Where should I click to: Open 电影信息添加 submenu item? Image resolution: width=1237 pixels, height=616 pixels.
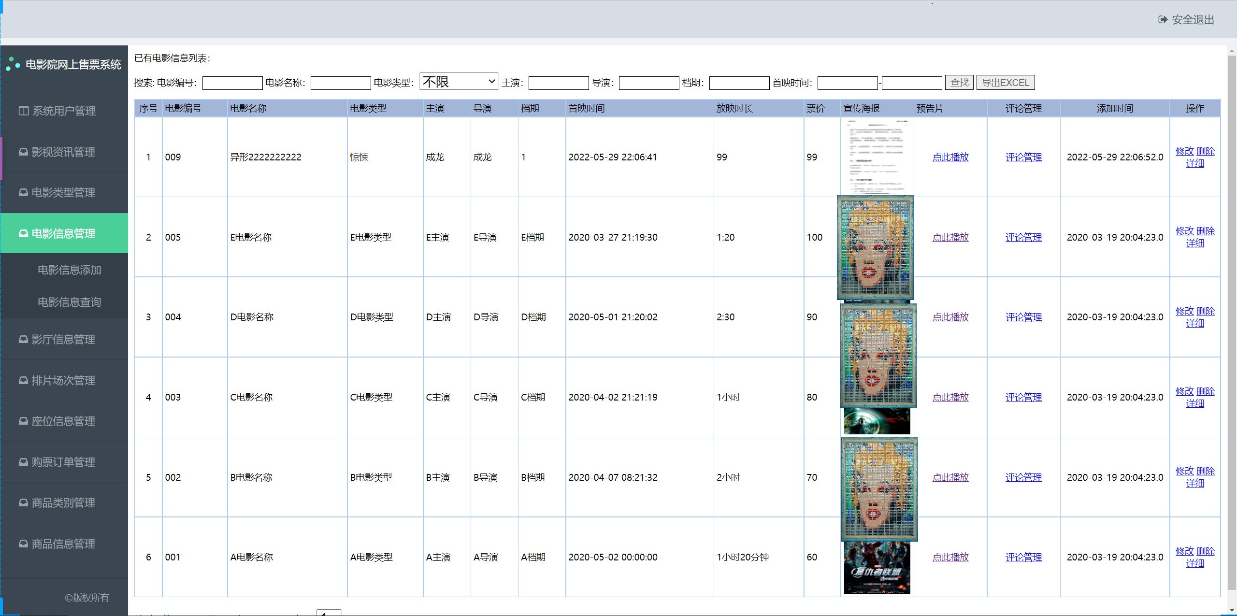69,270
